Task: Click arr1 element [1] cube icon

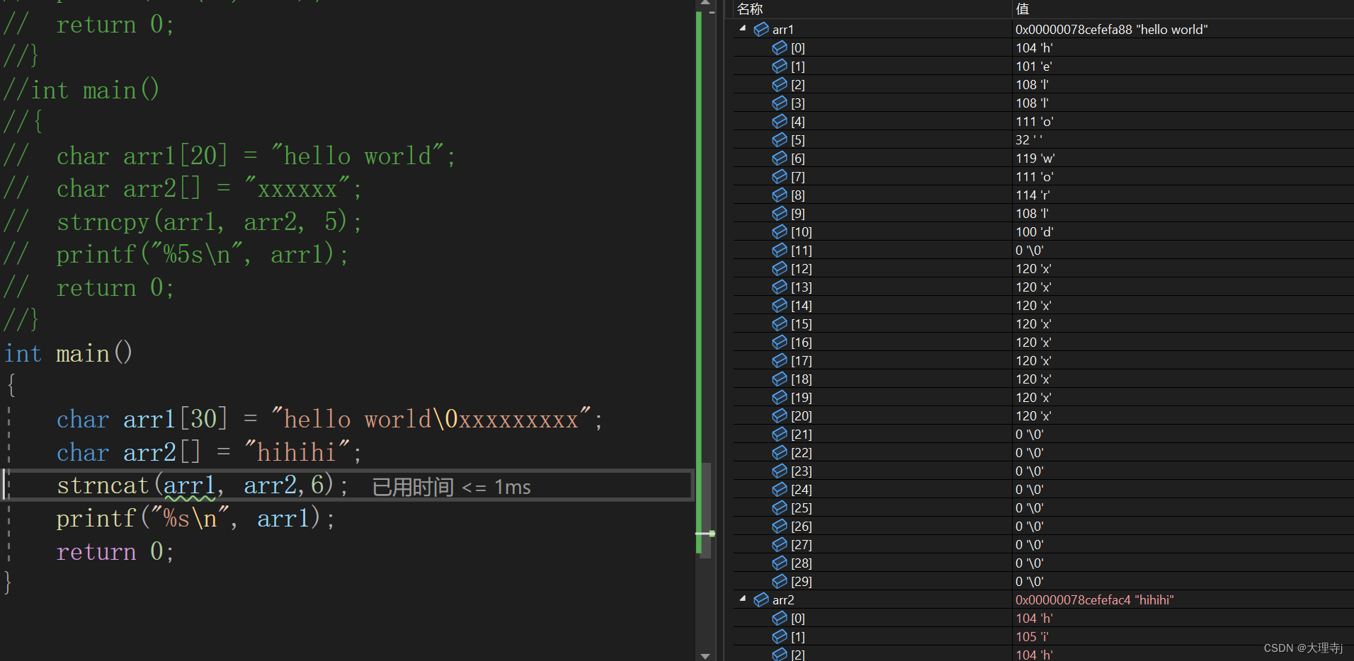Action: click(780, 66)
